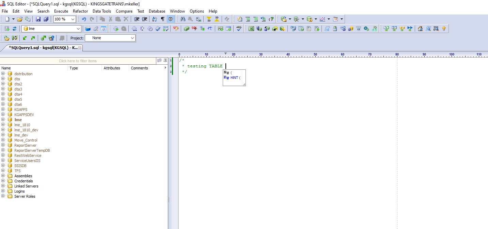Click the Comments column header
The image size is (488, 229).
pyautogui.click(x=146, y=68)
